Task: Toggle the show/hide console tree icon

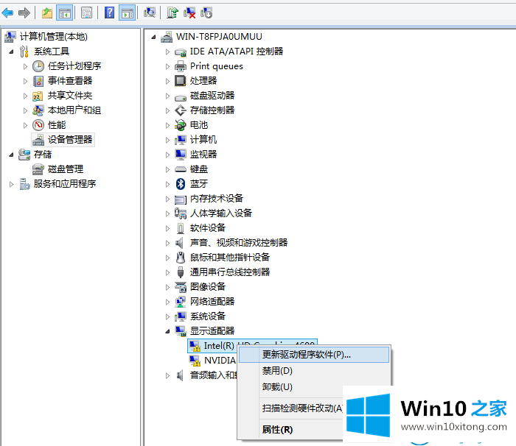Action: [x=65, y=13]
